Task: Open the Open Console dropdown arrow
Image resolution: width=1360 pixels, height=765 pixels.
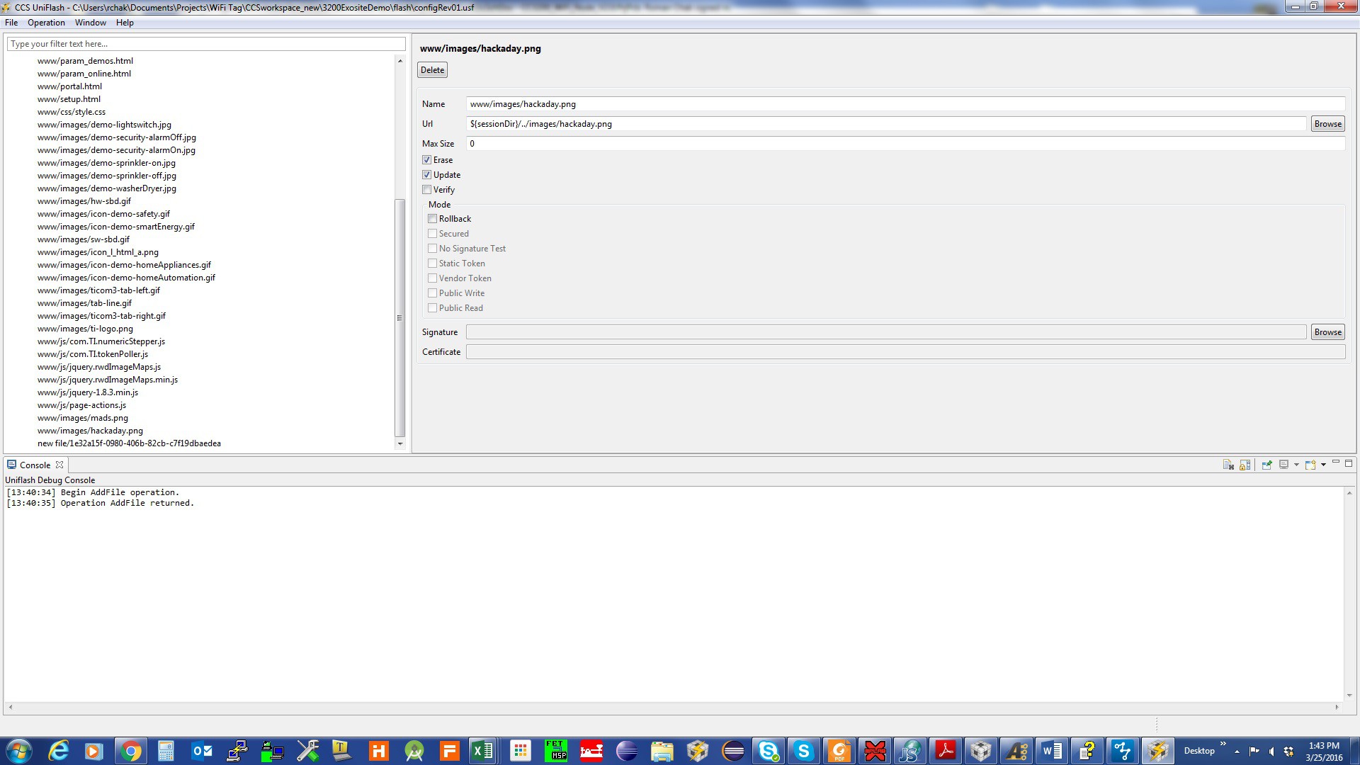Action: click(1323, 465)
